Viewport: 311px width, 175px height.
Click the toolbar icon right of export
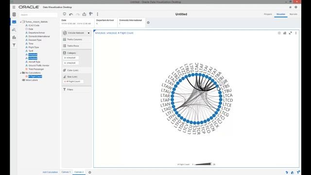91,14
